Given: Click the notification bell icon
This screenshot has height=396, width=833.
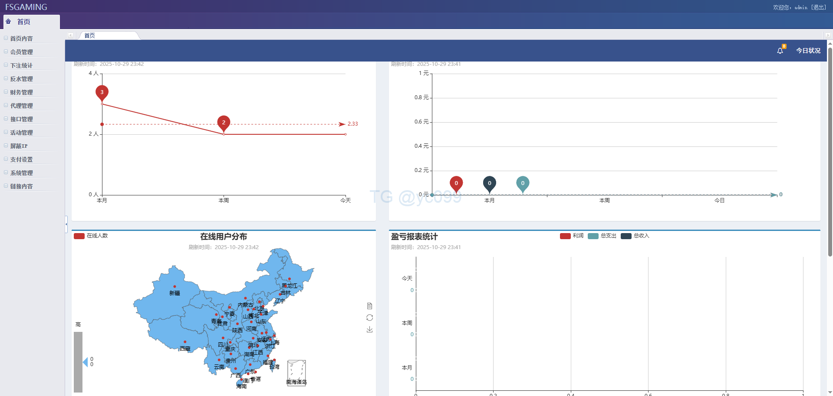Looking at the screenshot, I should pos(780,51).
